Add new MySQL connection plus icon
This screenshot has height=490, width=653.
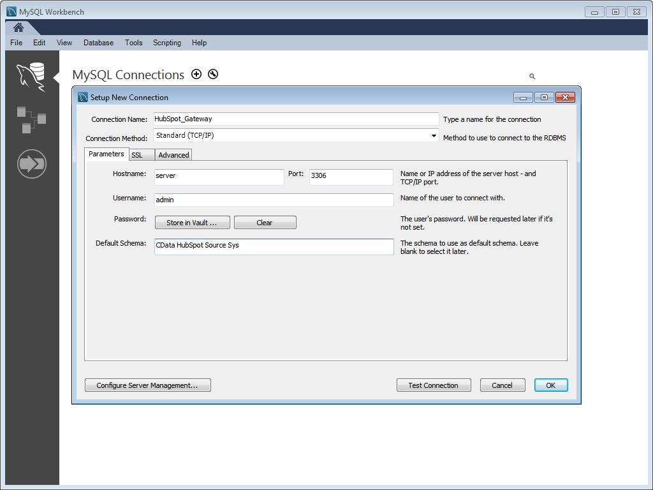point(196,74)
